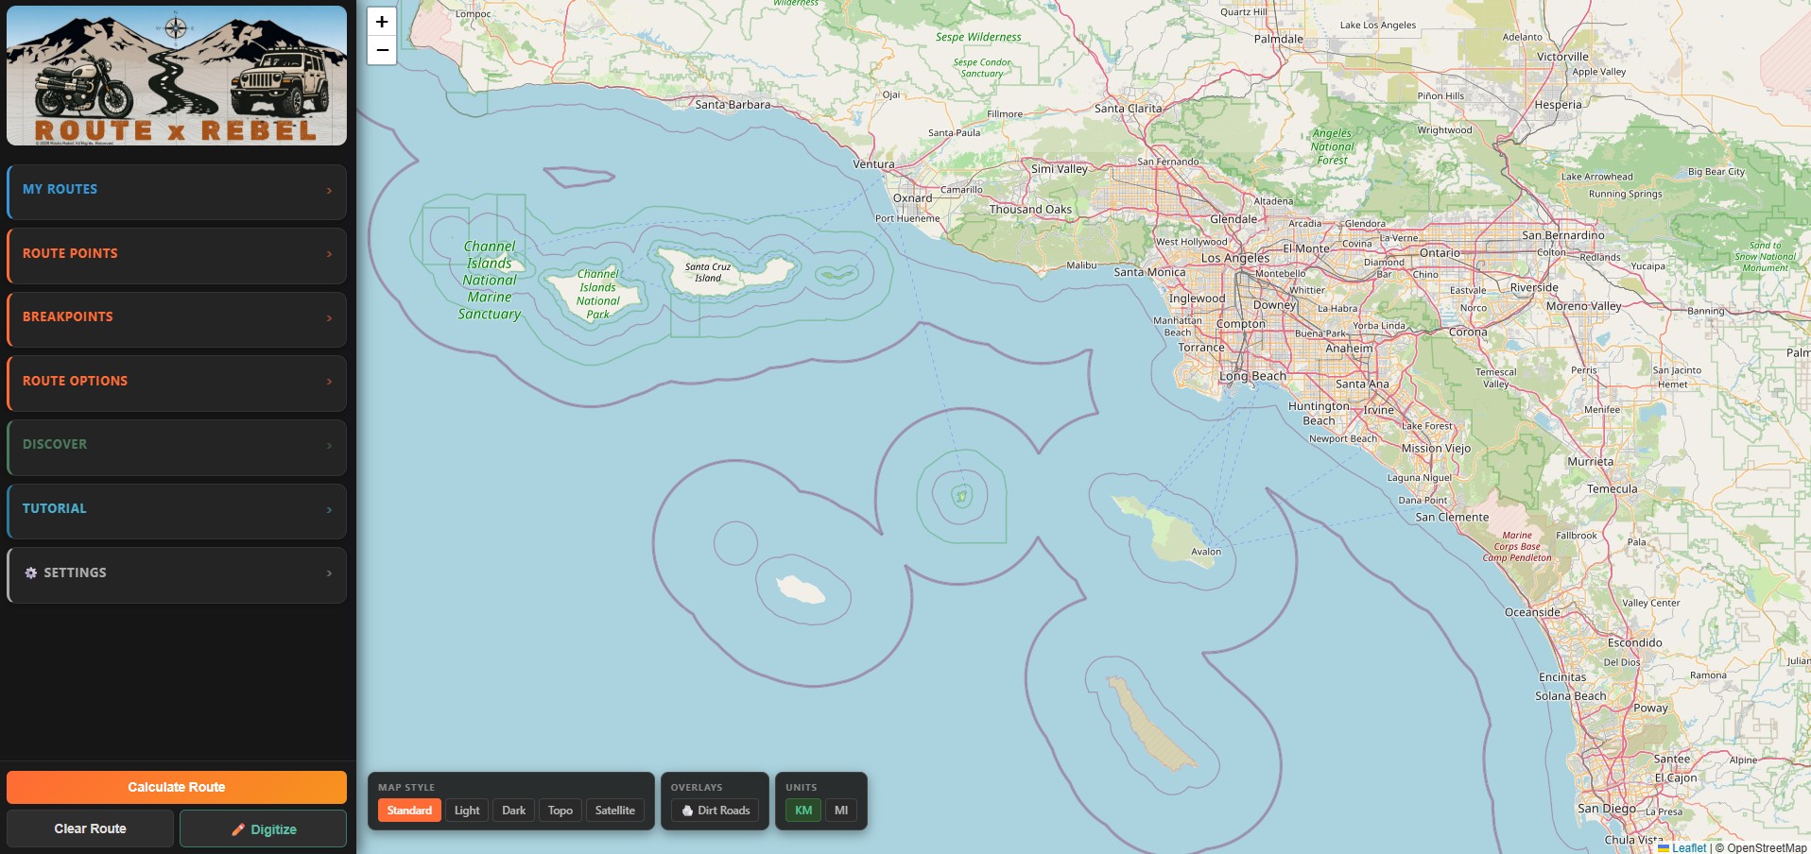Click the Thousand Oaks map label

tap(1030, 209)
